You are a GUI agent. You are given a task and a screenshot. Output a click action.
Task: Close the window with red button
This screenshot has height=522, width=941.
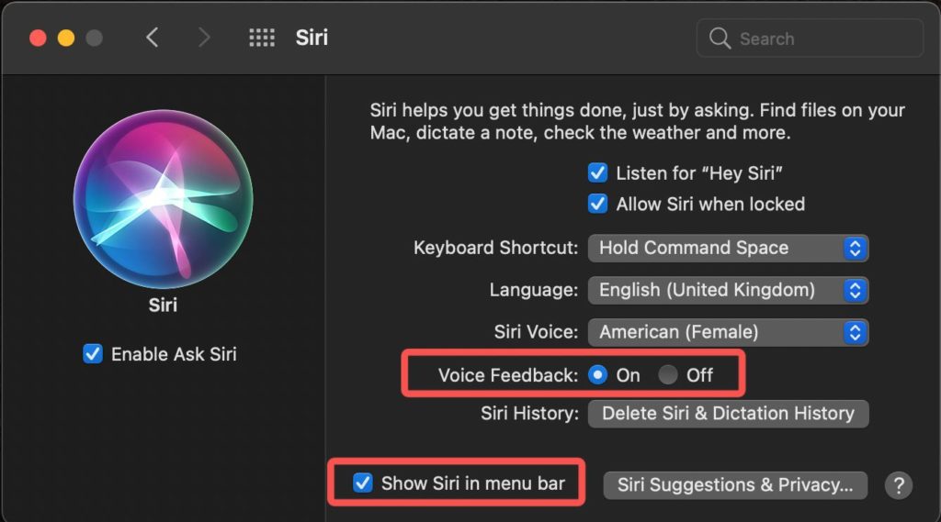pos(39,39)
